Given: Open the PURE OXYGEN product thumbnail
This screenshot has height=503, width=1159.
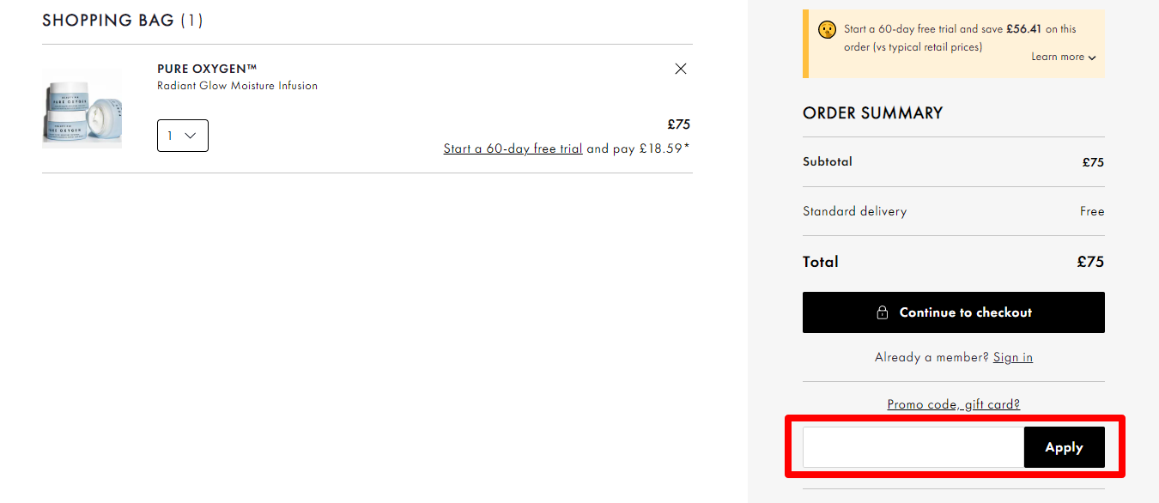Looking at the screenshot, I should tap(82, 108).
